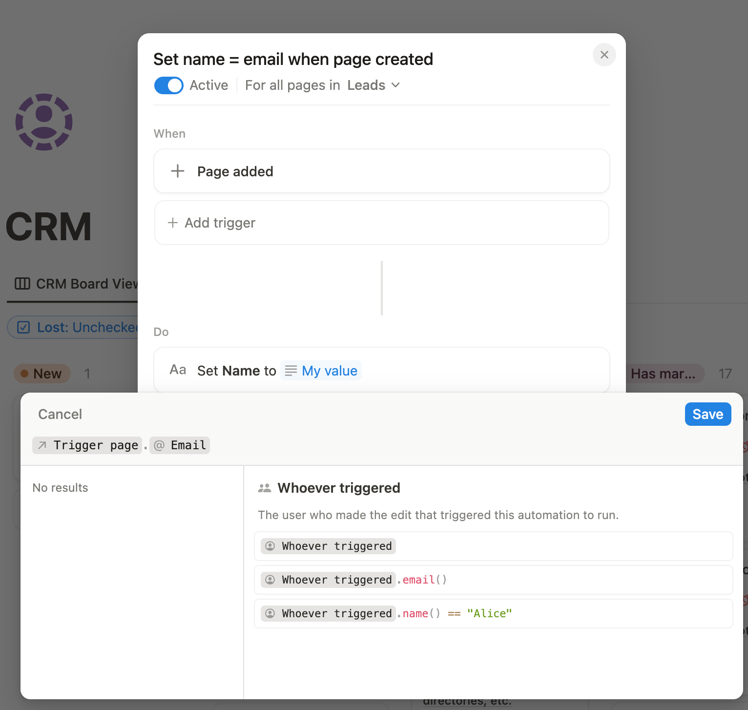Click the arrow icon in Trigger page token
The height and width of the screenshot is (710, 748).
tap(42, 445)
